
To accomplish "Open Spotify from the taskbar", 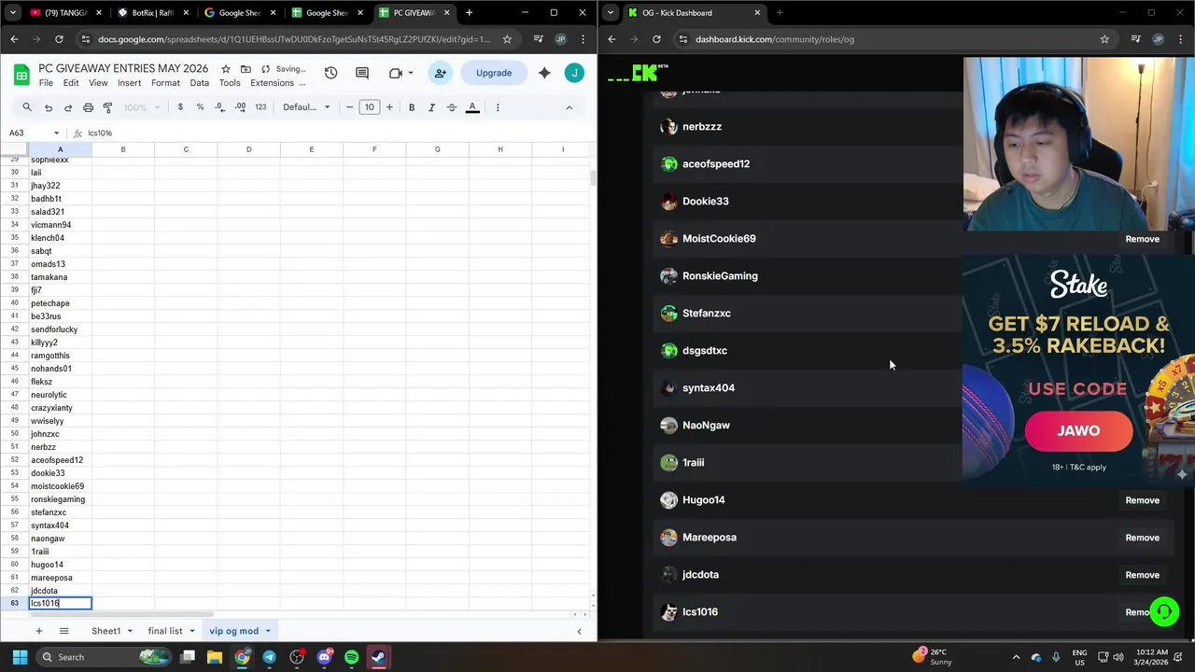I will click(x=351, y=657).
